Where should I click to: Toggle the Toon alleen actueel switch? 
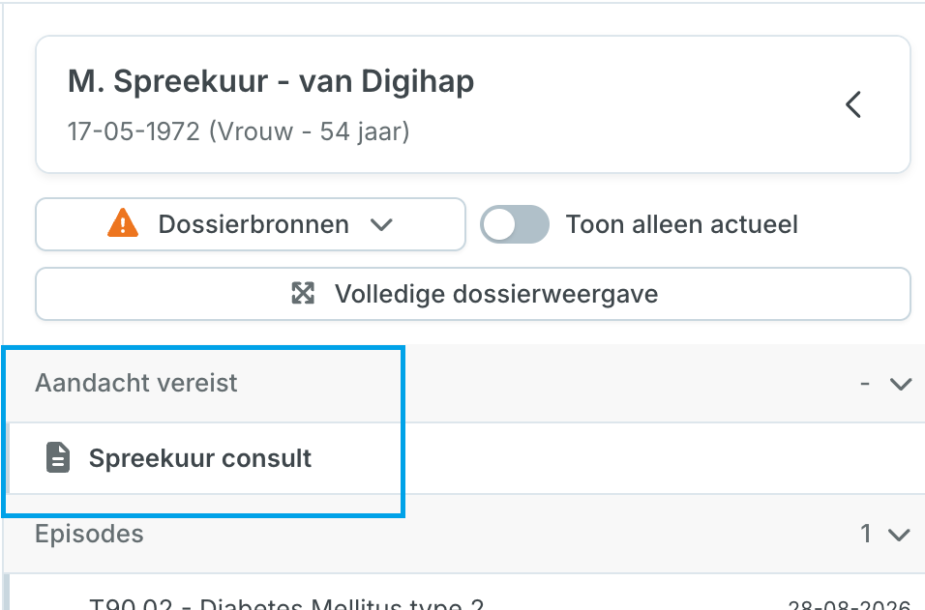click(x=515, y=224)
